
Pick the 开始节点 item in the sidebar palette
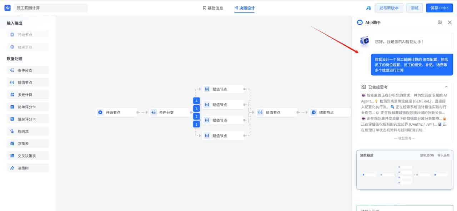click(28, 35)
